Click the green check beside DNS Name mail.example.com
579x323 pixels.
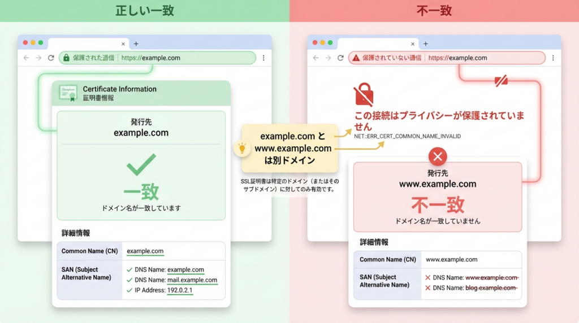click(129, 280)
